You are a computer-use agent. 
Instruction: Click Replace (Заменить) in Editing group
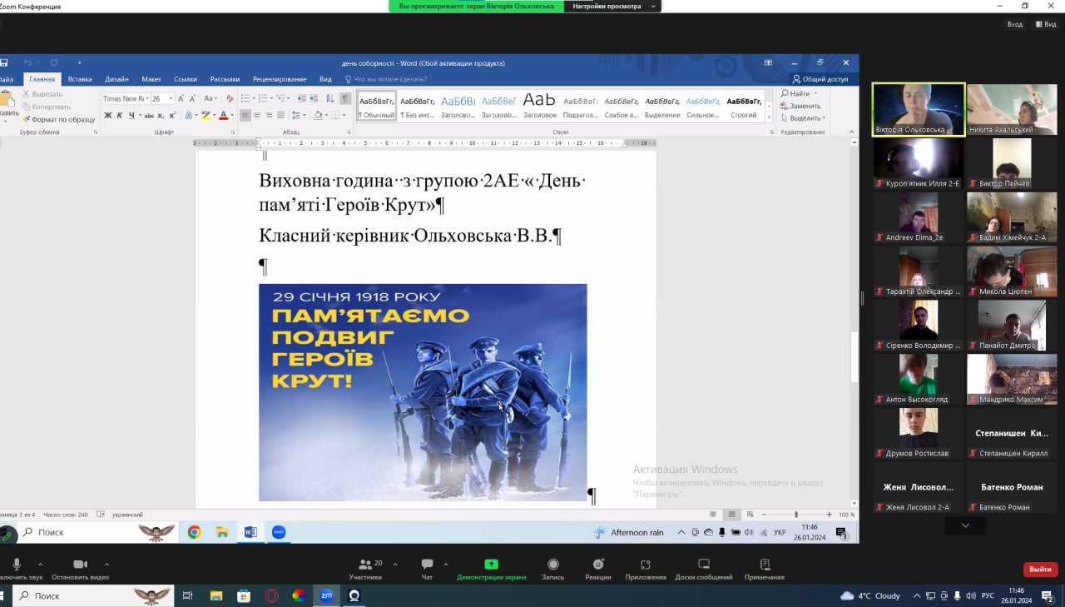pos(800,106)
